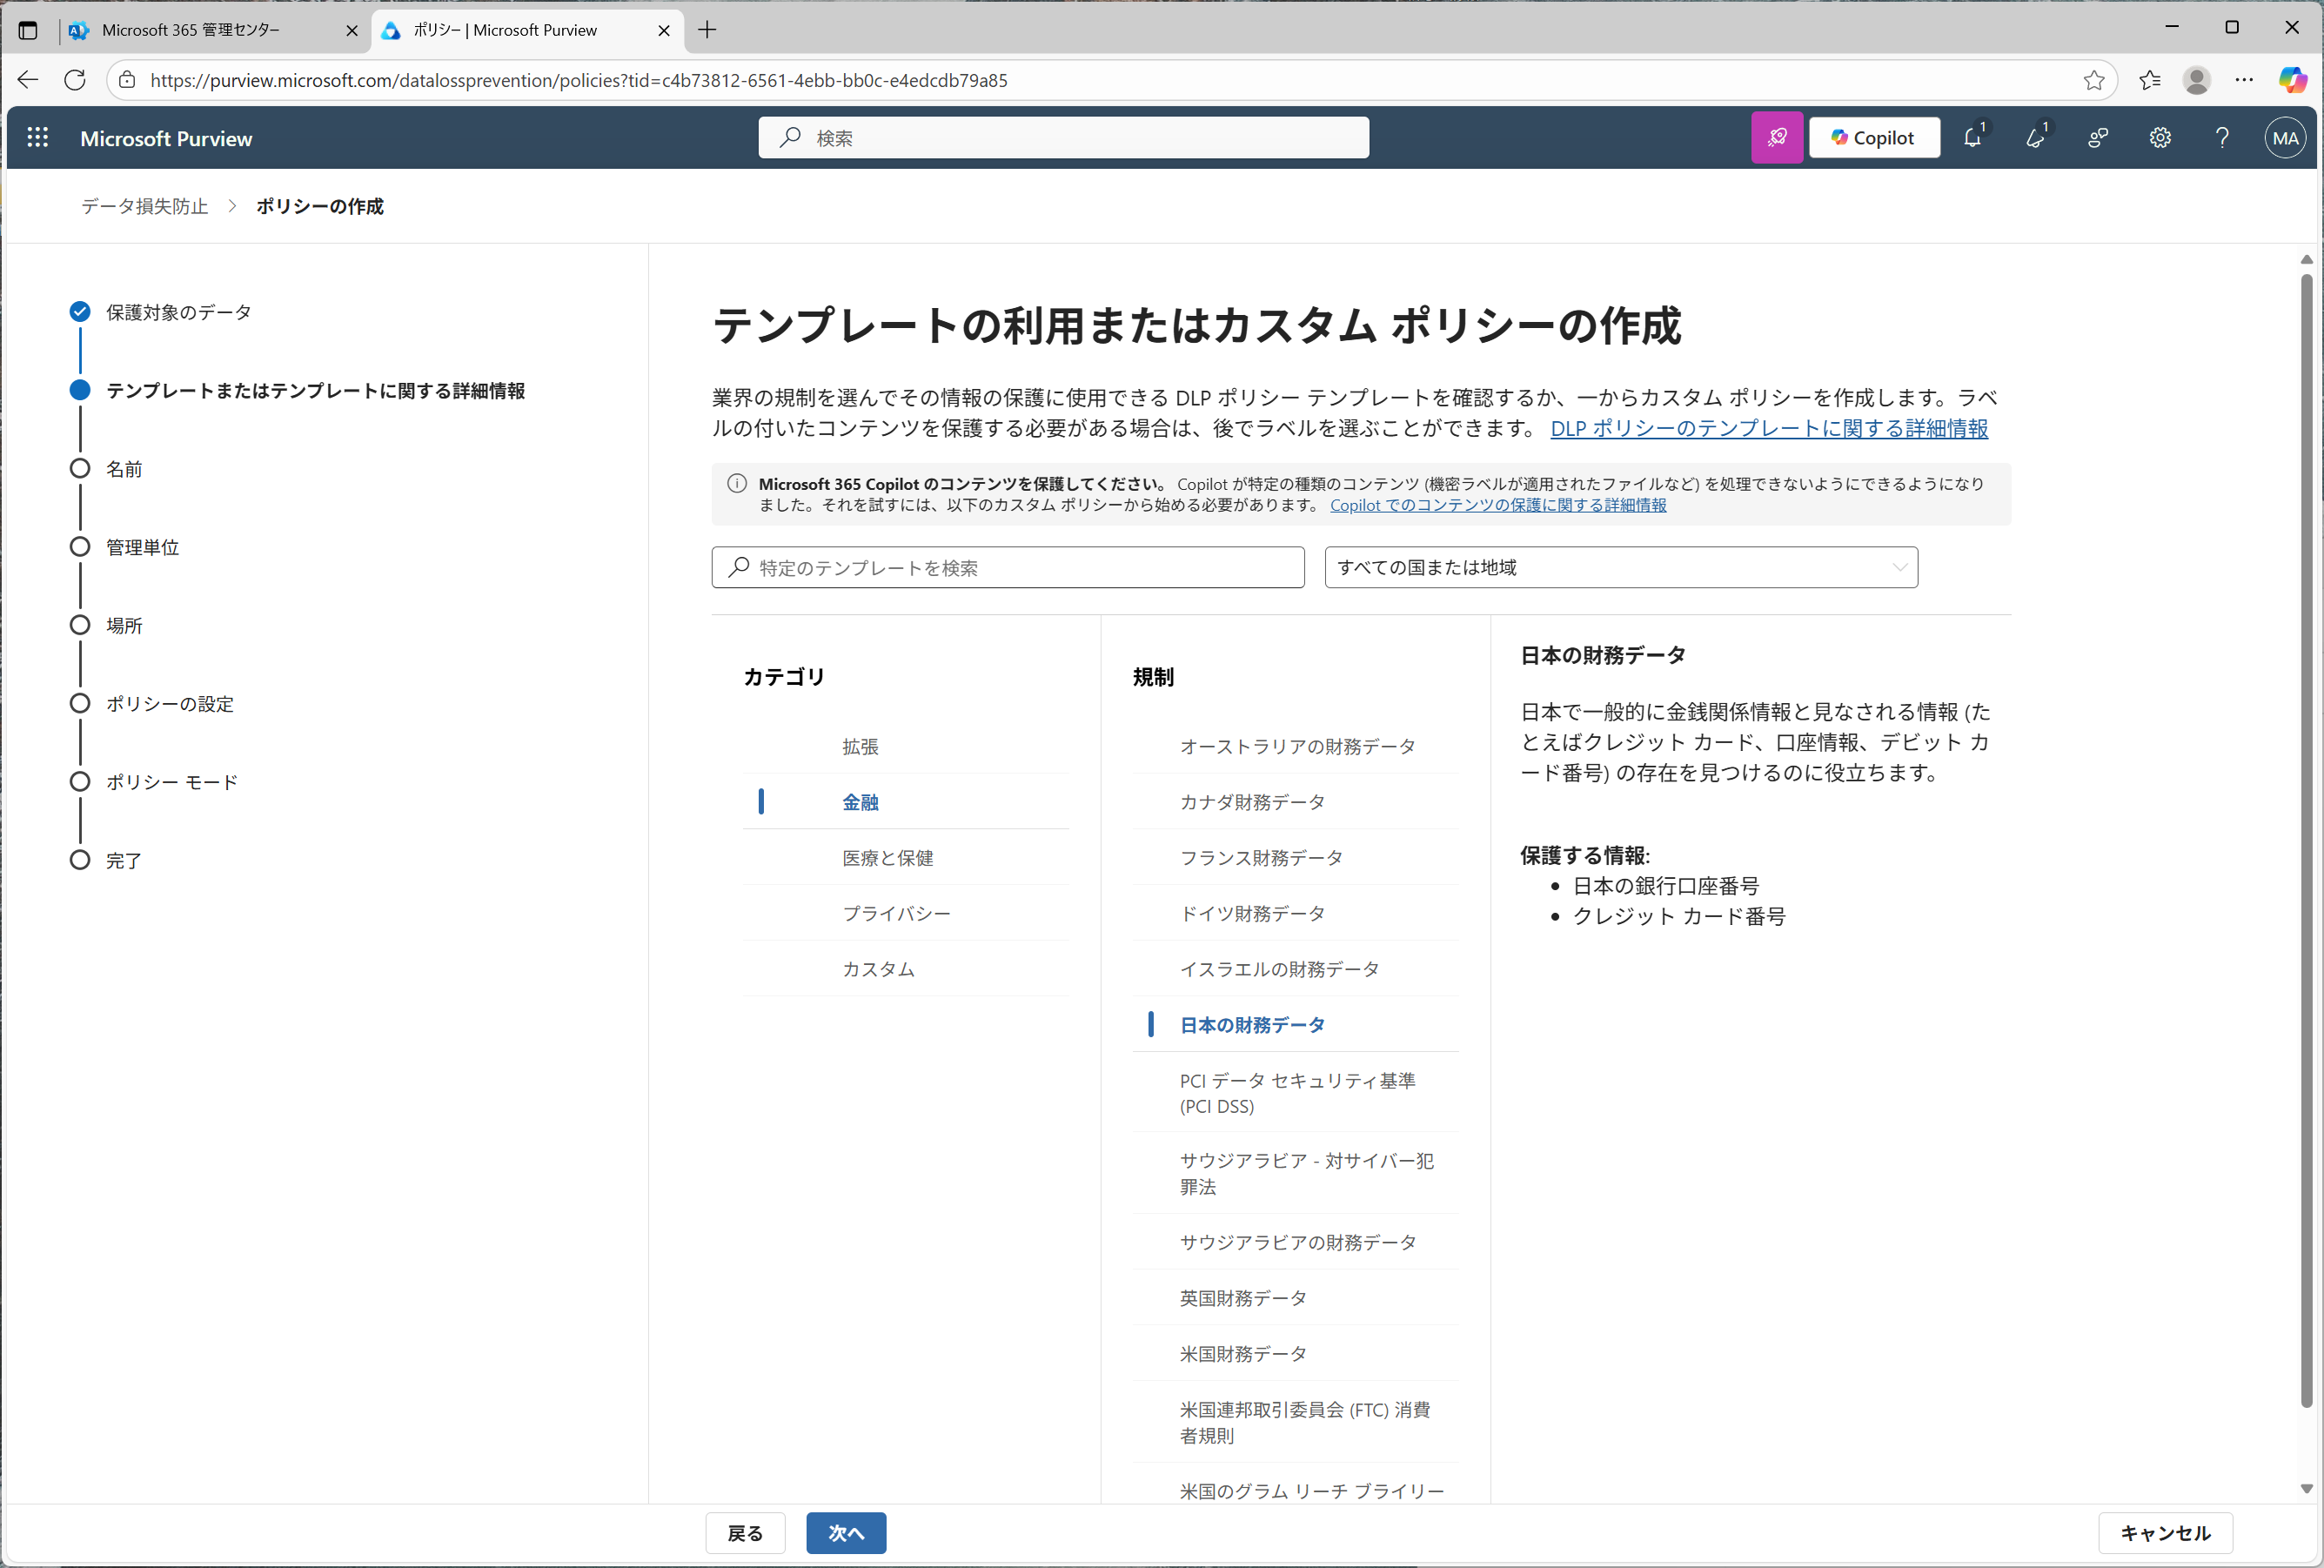Click the 次へ button
Screen dimensions: 2324x1568
click(x=845, y=1533)
